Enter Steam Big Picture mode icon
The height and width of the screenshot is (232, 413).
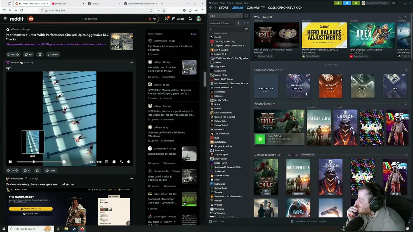394,3
